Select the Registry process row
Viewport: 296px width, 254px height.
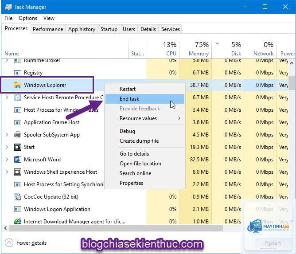point(145,73)
